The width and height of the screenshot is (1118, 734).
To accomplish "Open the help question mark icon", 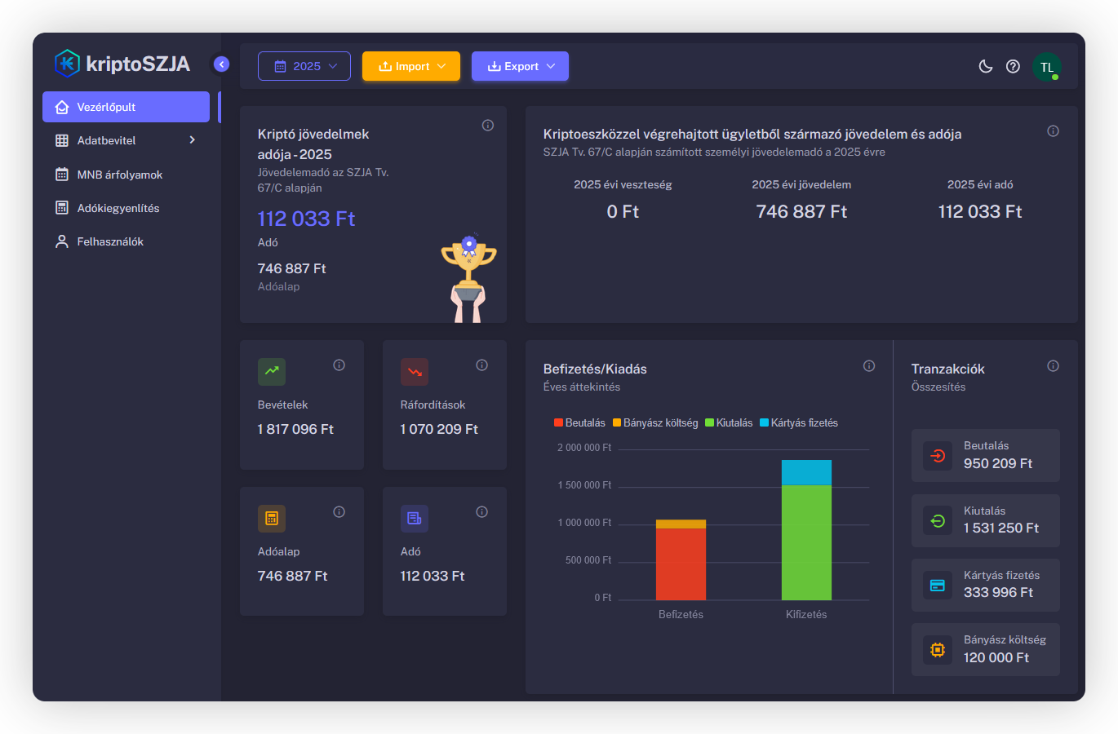I will (1014, 66).
